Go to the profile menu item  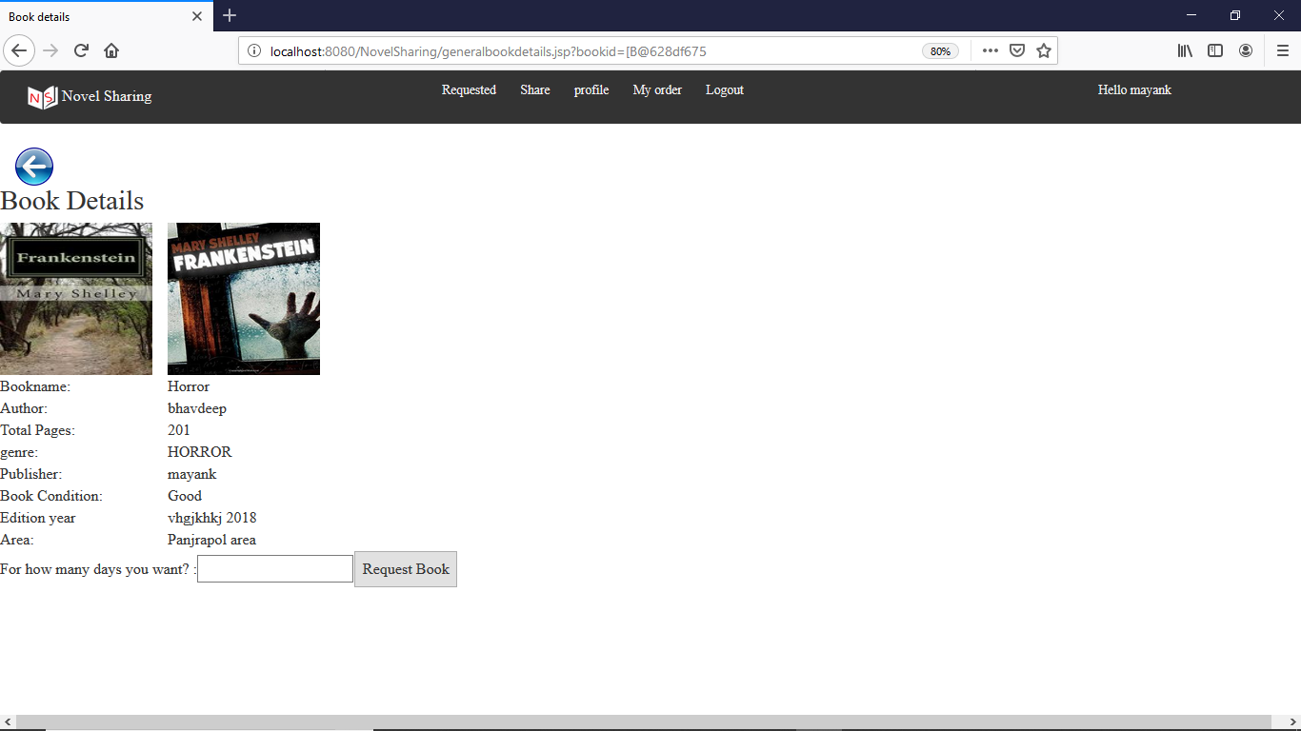[x=591, y=89]
